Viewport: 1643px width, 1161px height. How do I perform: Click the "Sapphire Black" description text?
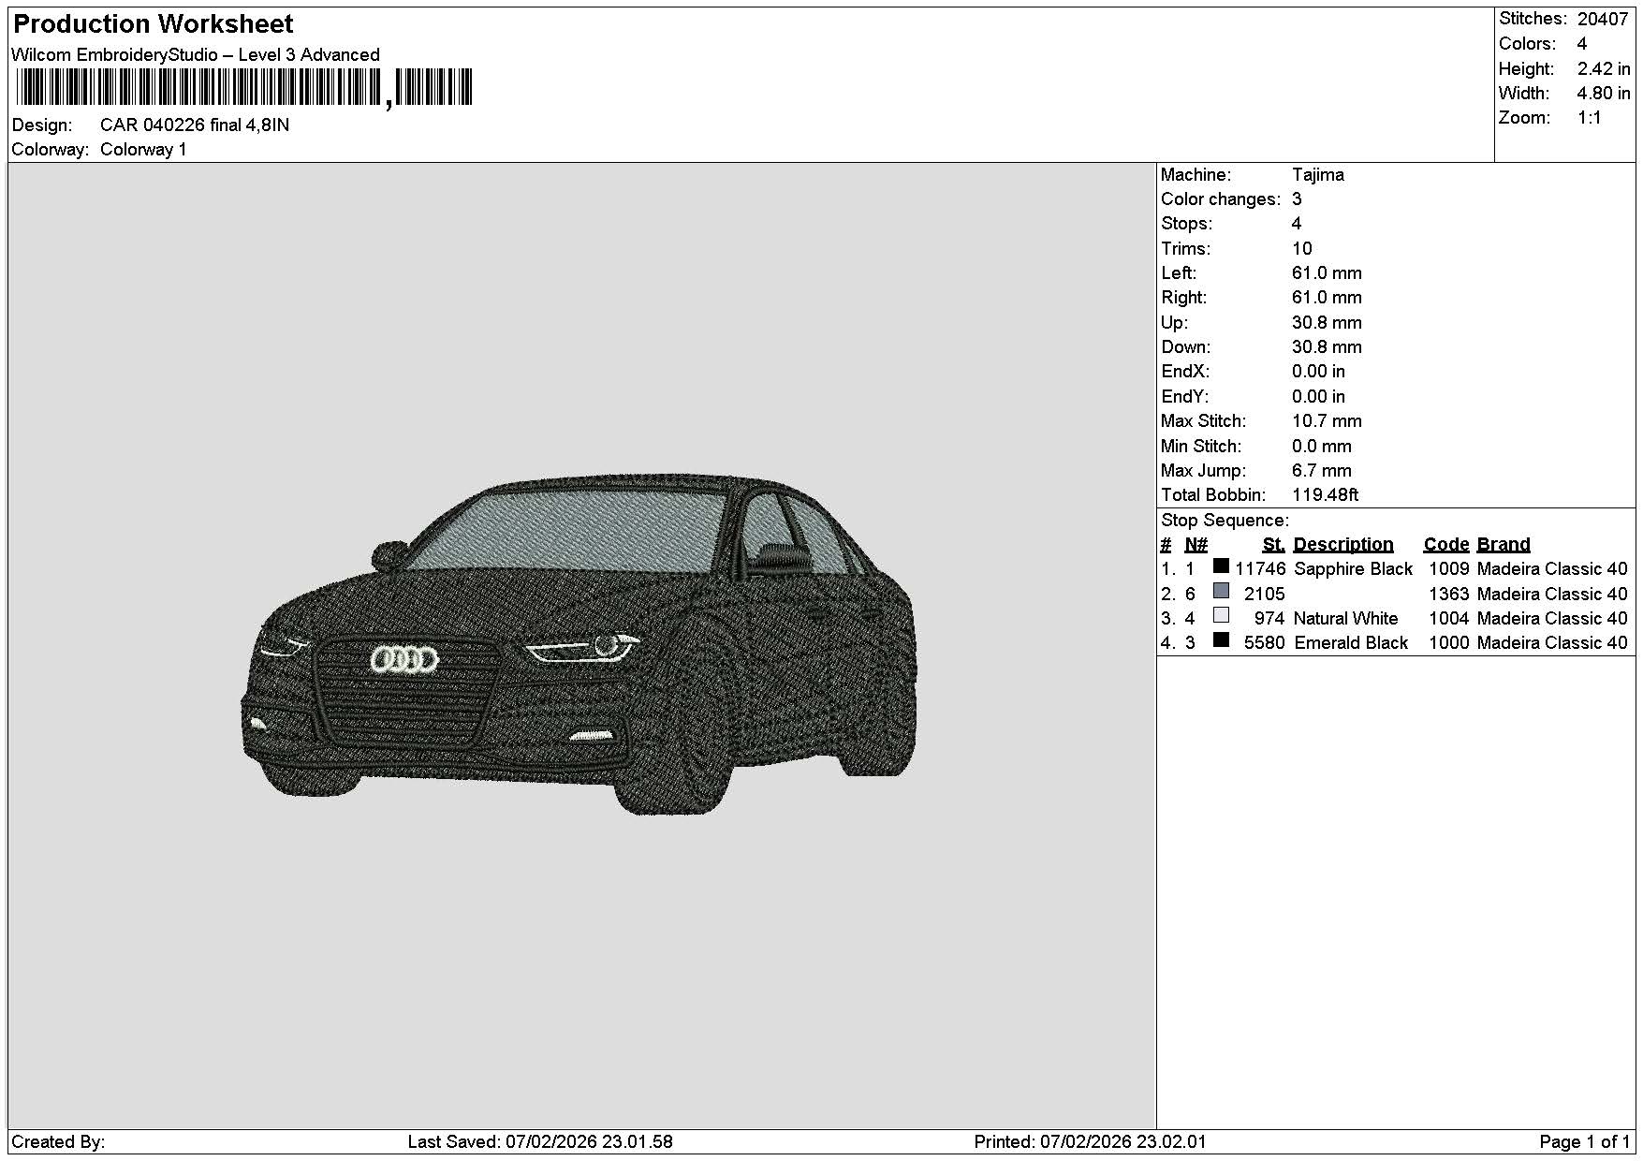[x=1353, y=568]
